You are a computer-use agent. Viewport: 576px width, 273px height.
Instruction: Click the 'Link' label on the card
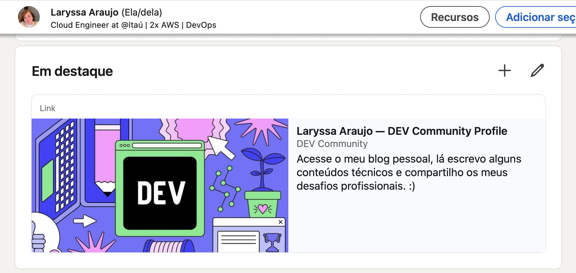(48, 108)
